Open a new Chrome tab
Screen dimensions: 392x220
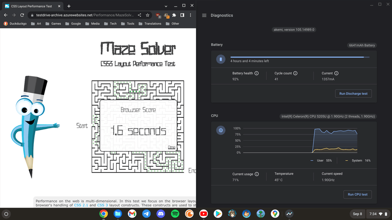[x=69, y=6]
